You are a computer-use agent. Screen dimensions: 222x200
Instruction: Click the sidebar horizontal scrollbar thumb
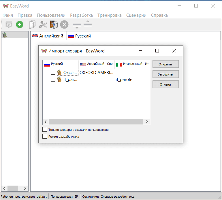click(13, 188)
